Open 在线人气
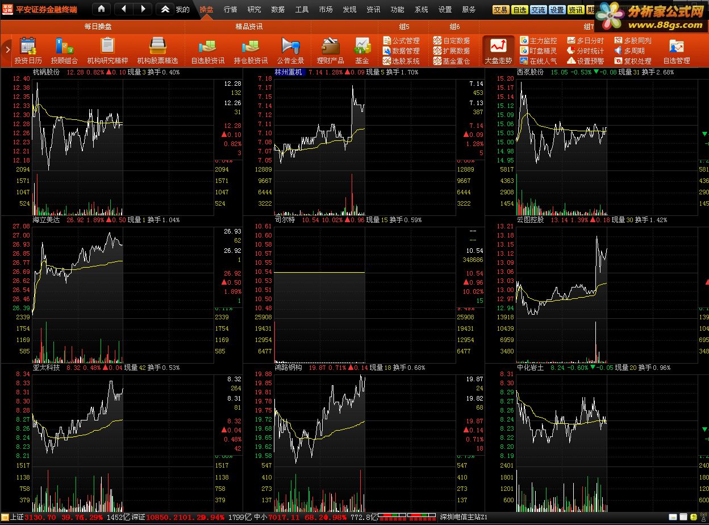The image size is (709, 525). pos(539,61)
